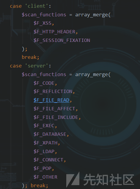Click the underlined $F_FILE_READ variable link

coord(51,100)
